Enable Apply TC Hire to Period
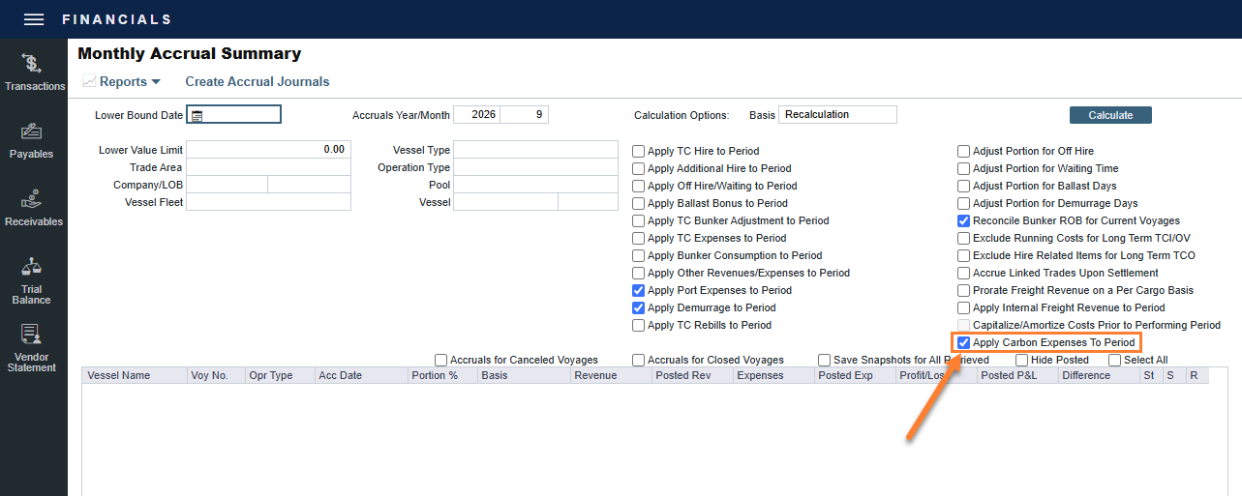The width and height of the screenshot is (1242, 496). [x=639, y=151]
